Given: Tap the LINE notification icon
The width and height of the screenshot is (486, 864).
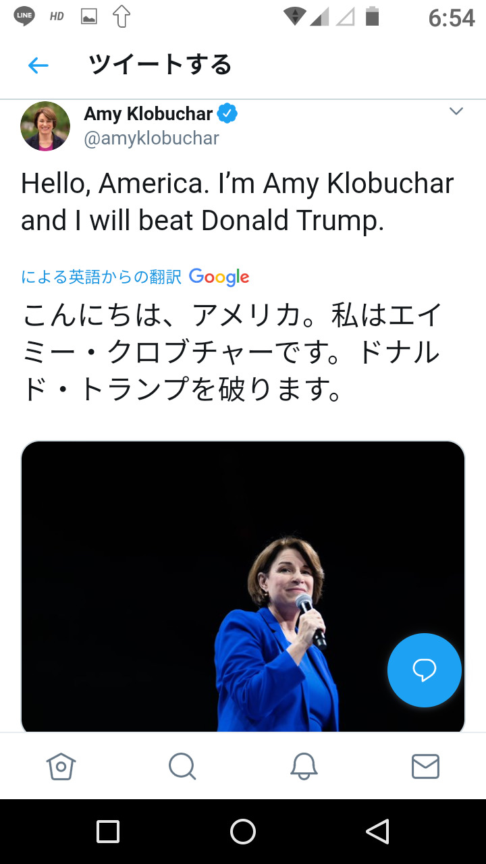Looking at the screenshot, I should pyautogui.click(x=24, y=17).
